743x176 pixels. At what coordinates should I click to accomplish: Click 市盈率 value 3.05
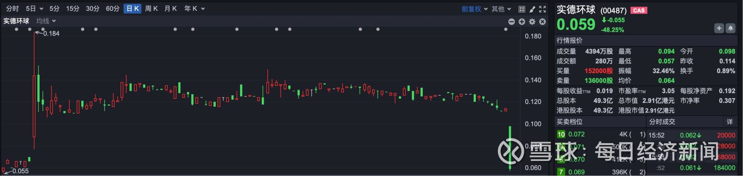click(668, 91)
